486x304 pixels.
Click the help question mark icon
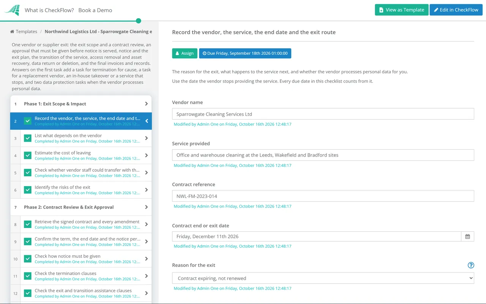[471, 265]
